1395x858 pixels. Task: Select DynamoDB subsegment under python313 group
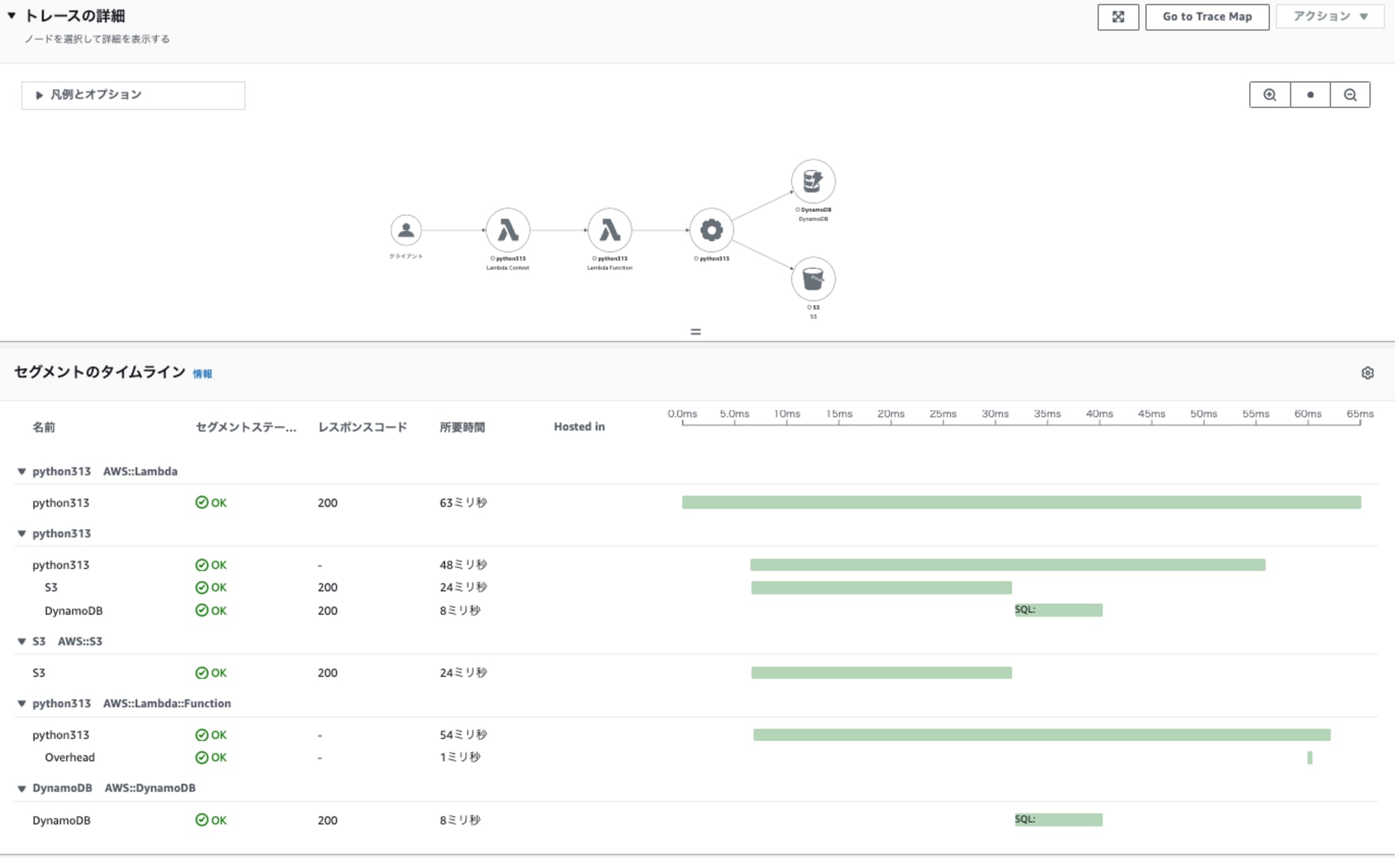coord(697,611)
